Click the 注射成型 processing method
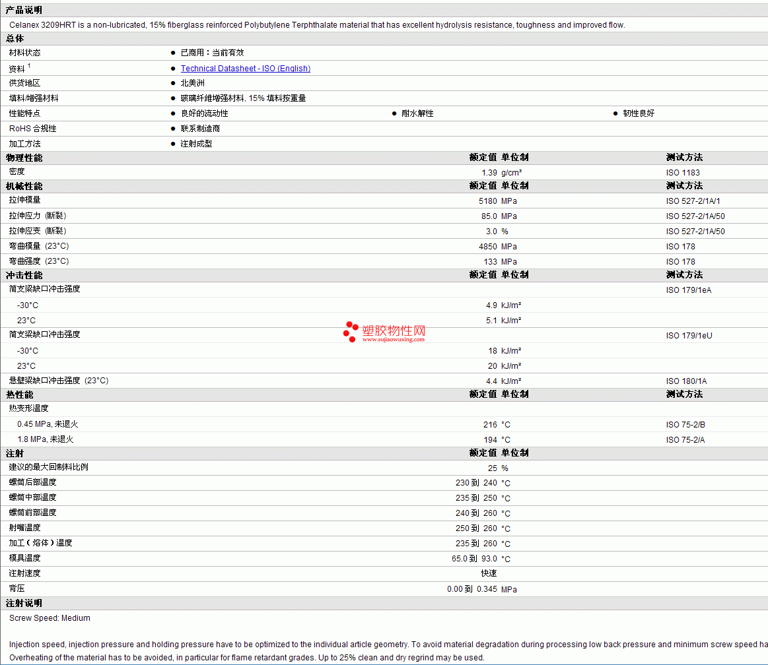Viewport: 768px width, 665px height. [x=196, y=144]
